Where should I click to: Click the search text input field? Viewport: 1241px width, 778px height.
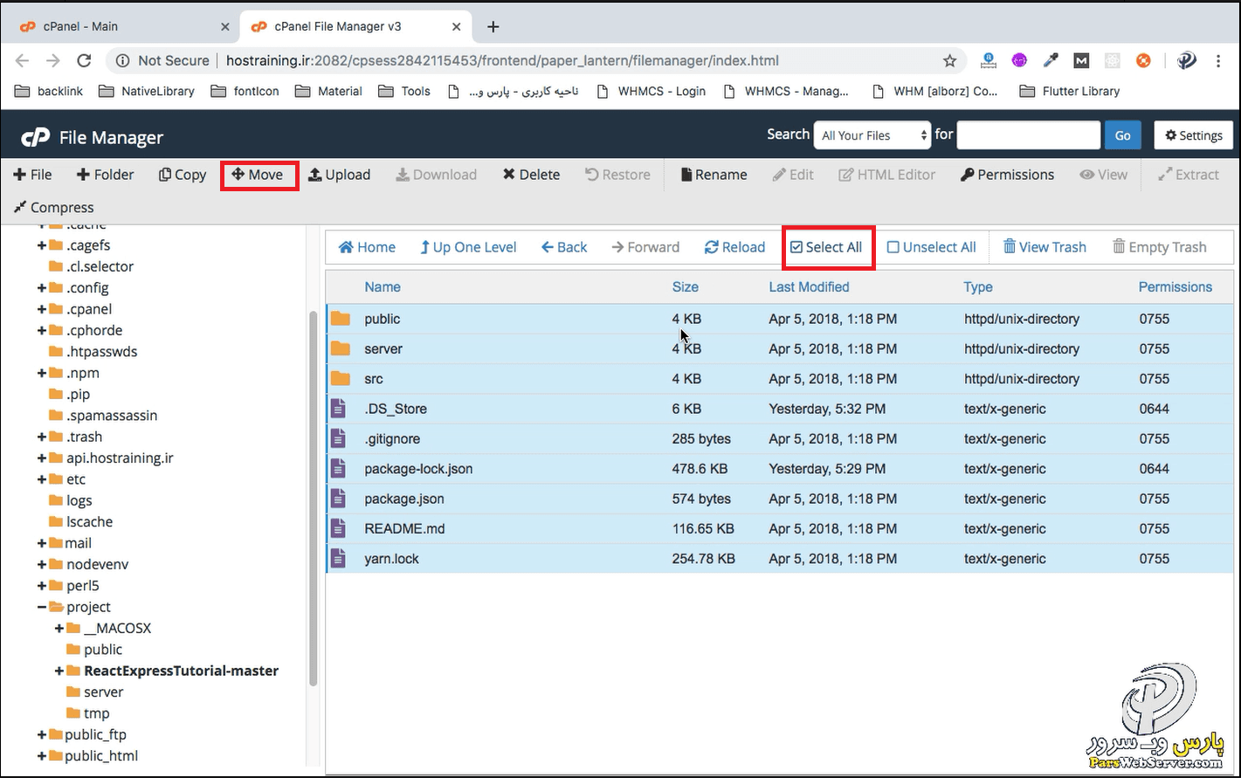click(x=1028, y=135)
